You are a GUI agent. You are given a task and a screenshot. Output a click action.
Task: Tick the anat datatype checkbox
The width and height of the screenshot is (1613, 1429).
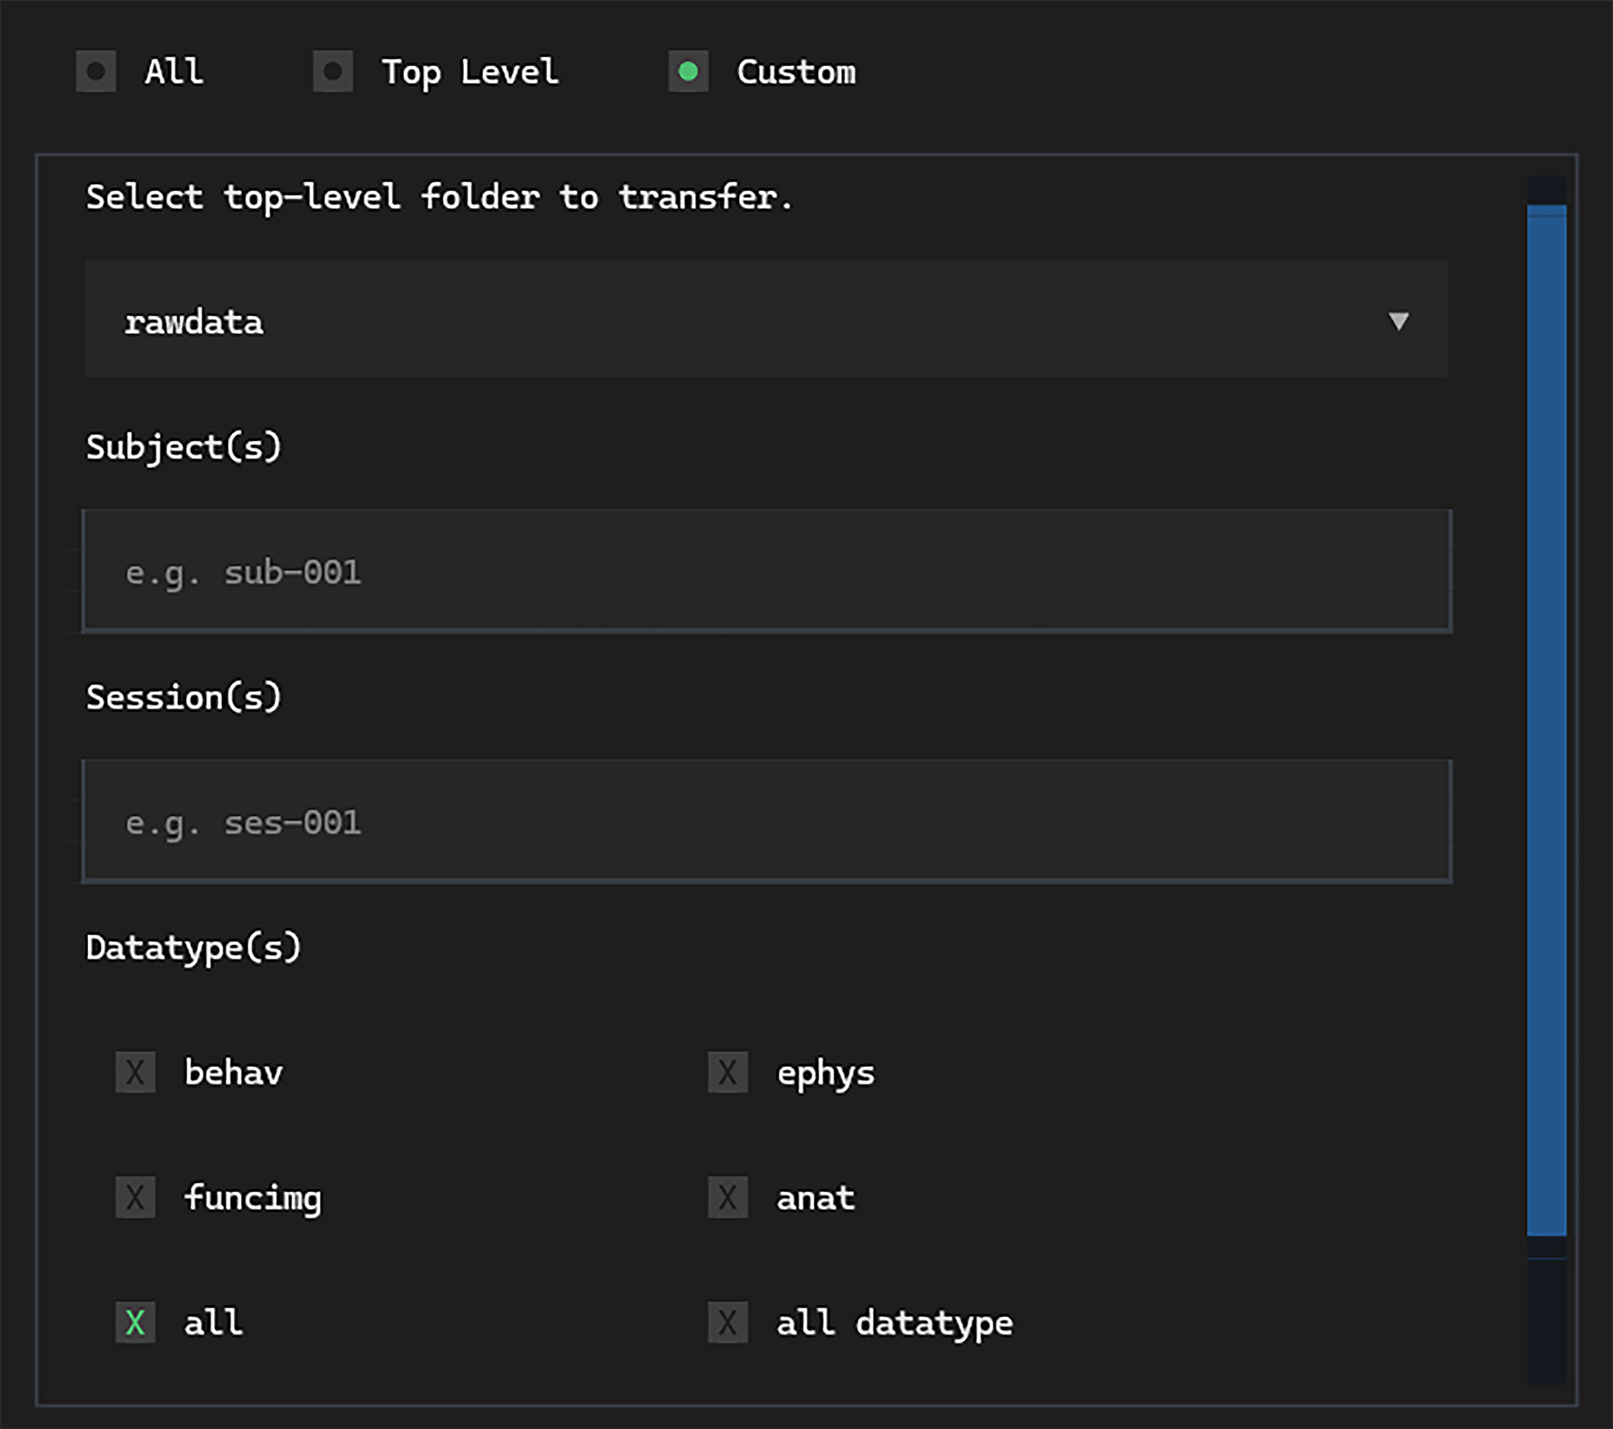point(728,1197)
